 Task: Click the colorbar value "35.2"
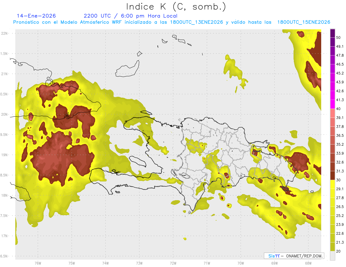pos(340,144)
